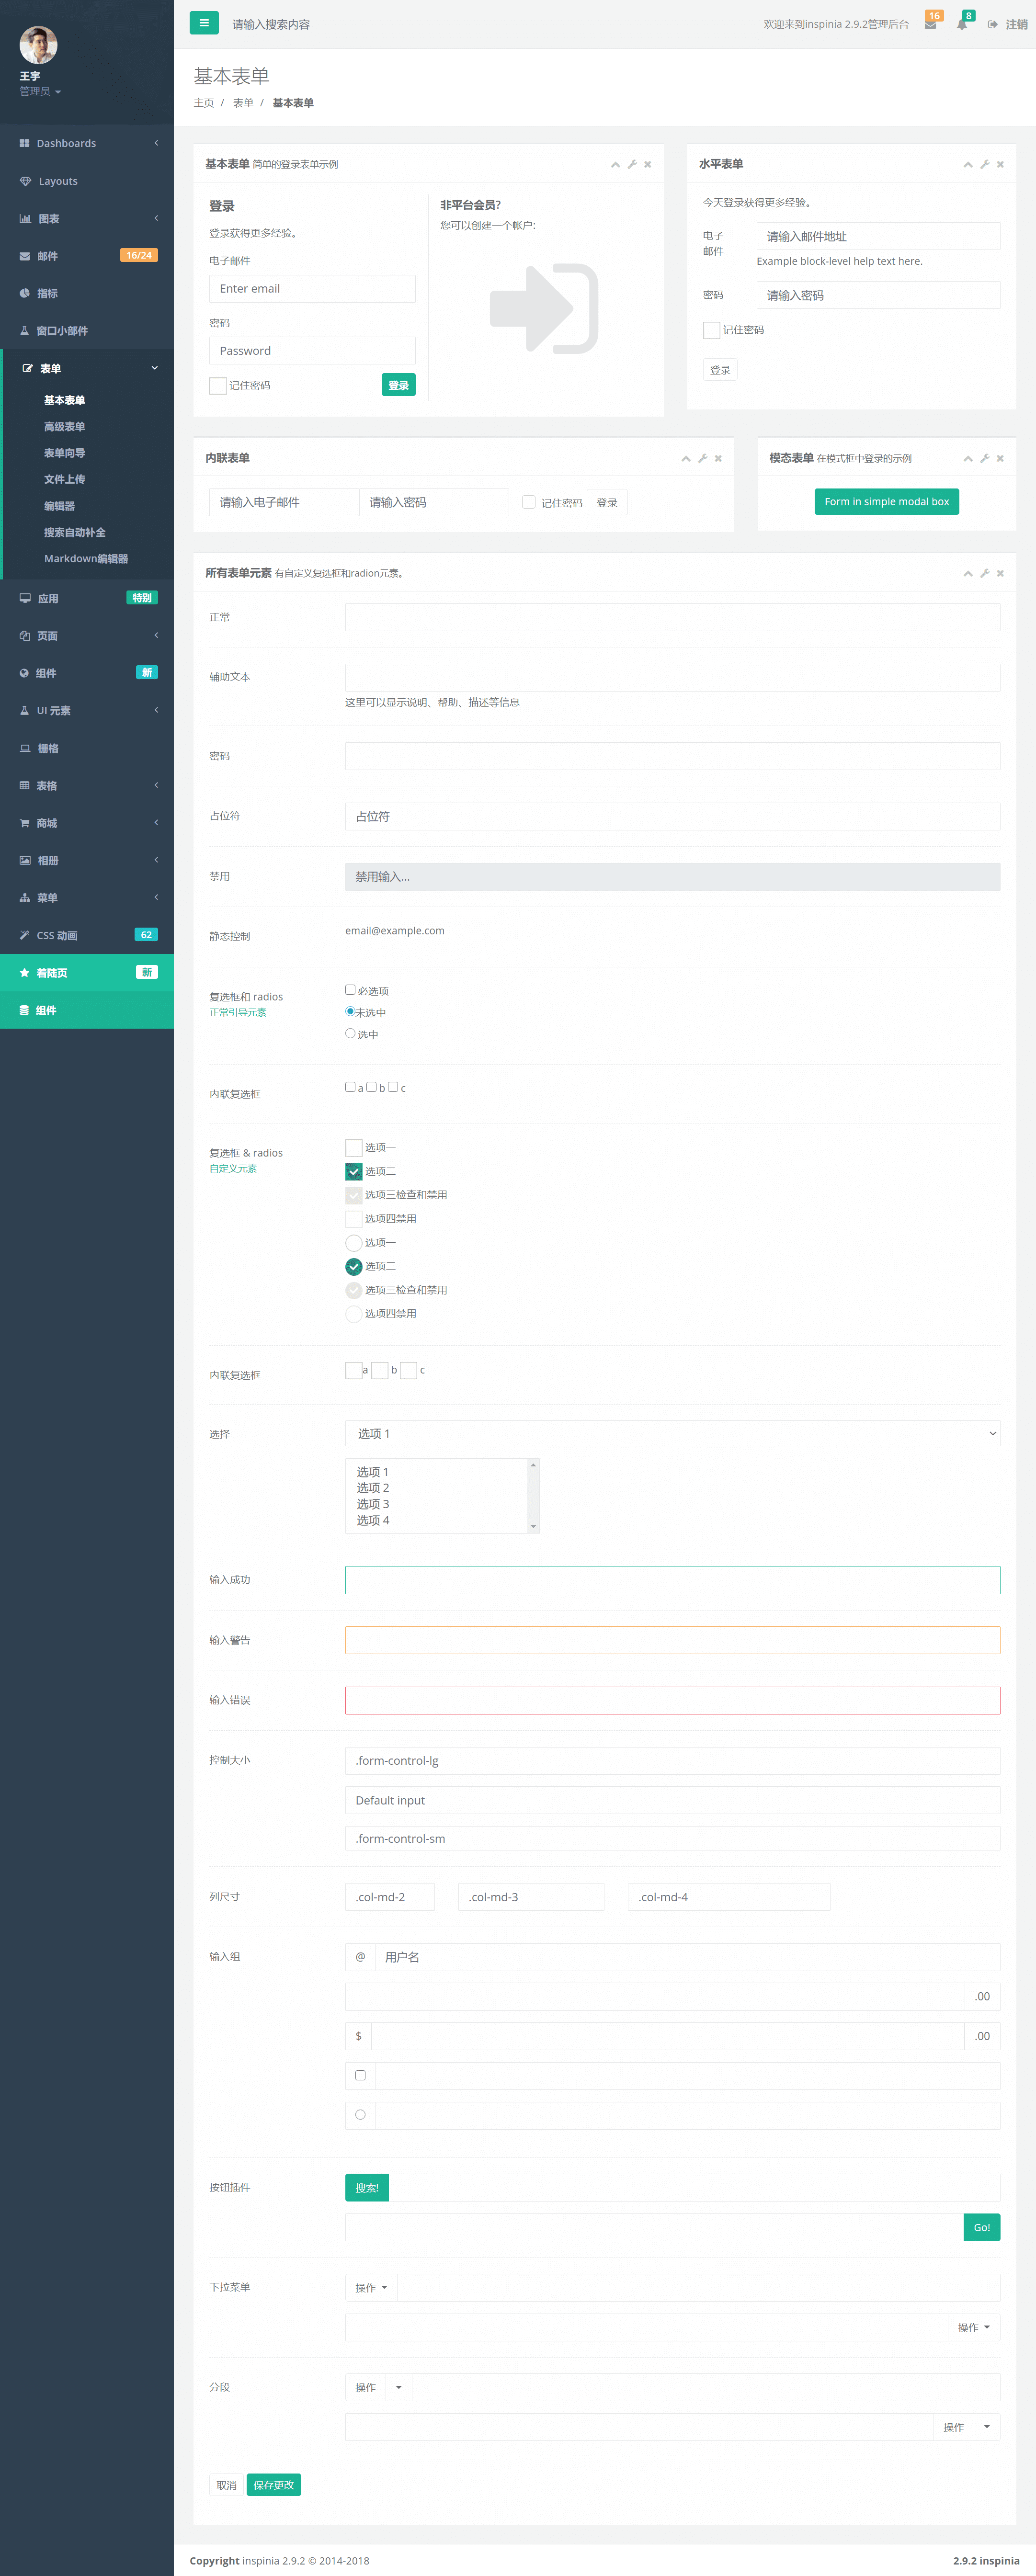This screenshot has width=1036, height=2576.
Task: Open CSS 动画 in the sidebar
Action: pyautogui.click(x=87, y=935)
